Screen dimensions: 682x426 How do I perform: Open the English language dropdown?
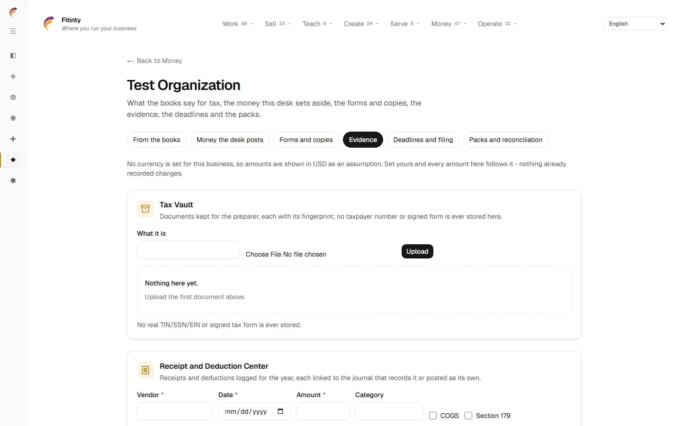point(635,24)
